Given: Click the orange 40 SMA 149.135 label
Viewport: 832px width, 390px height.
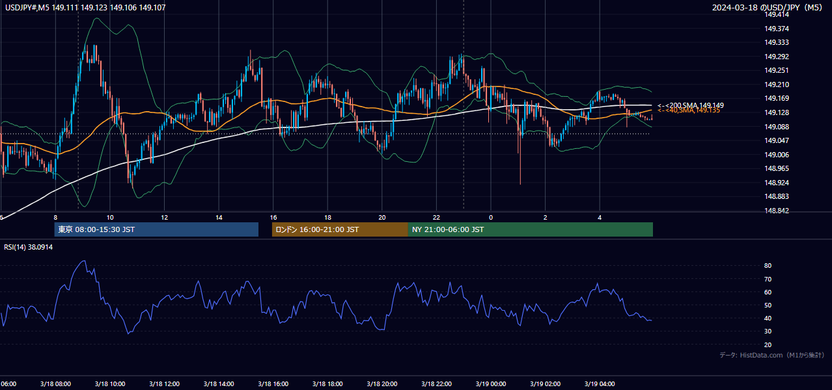Looking at the screenshot, I should tap(688, 110).
